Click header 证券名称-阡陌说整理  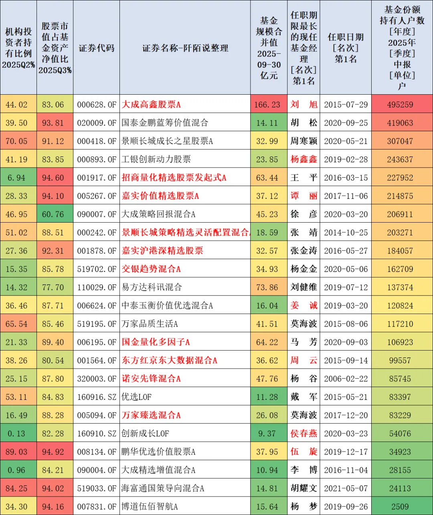click(x=185, y=48)
